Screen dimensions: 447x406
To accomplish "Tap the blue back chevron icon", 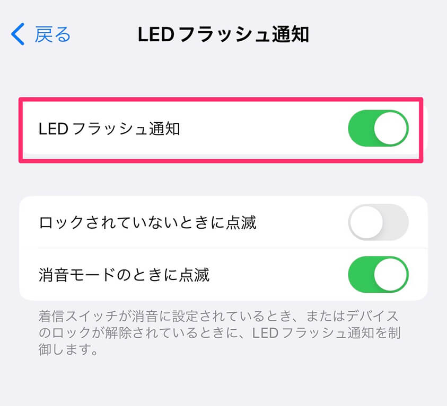I will click(17, 34).
